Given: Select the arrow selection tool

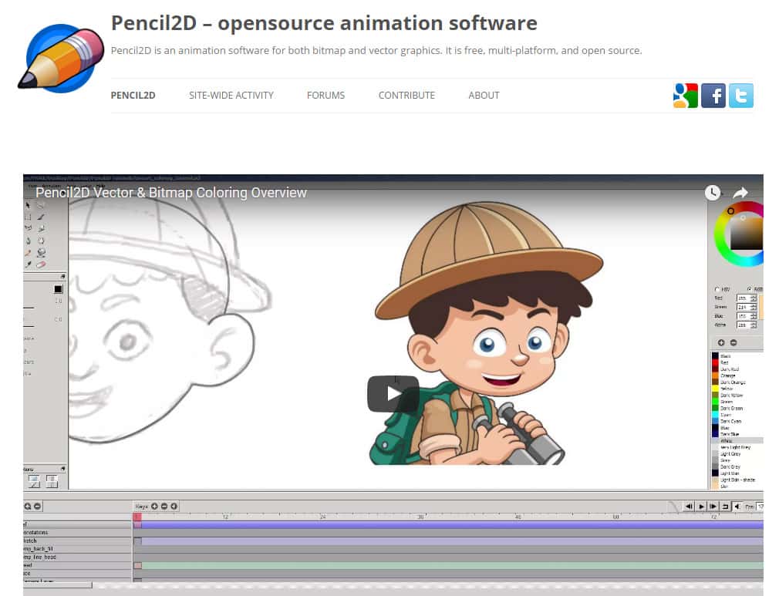Looking at the screenshot, I should click(x=28, y=205).
